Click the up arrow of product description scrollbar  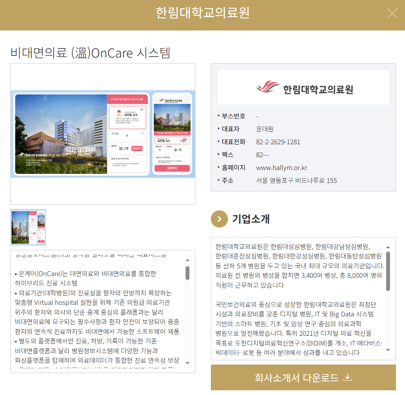[x=188, y=260]
